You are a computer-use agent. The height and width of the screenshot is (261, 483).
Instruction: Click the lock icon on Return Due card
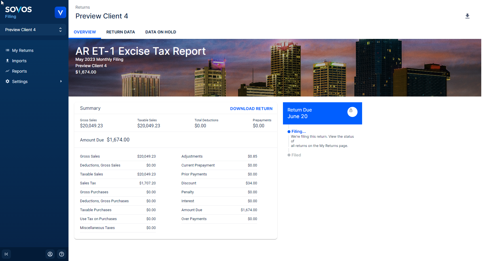[x=352, y=111]
